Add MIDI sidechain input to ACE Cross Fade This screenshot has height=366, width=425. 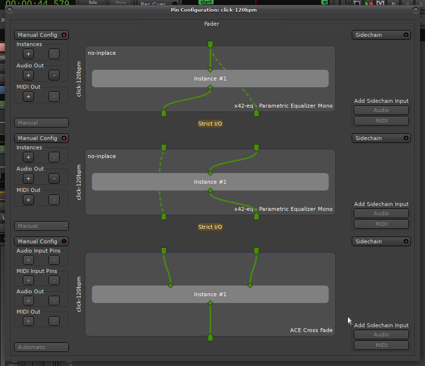pos(381,345)
